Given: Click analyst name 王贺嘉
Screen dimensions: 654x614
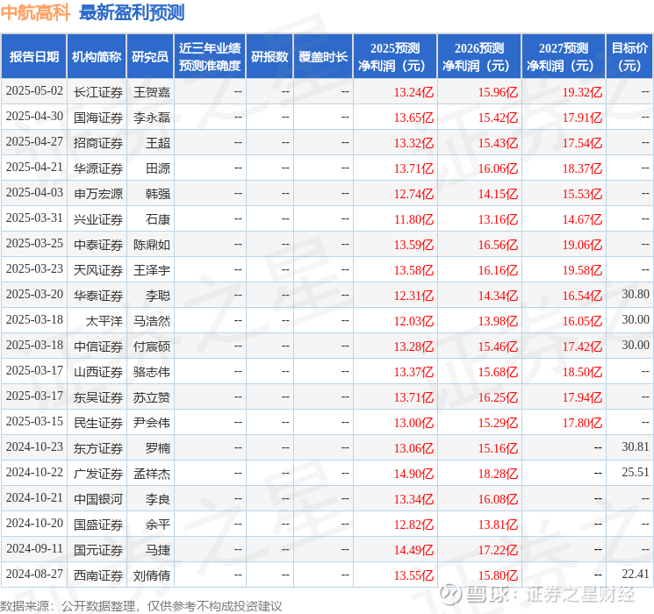Looking at the screenshot, I should [x=152, y=92].
